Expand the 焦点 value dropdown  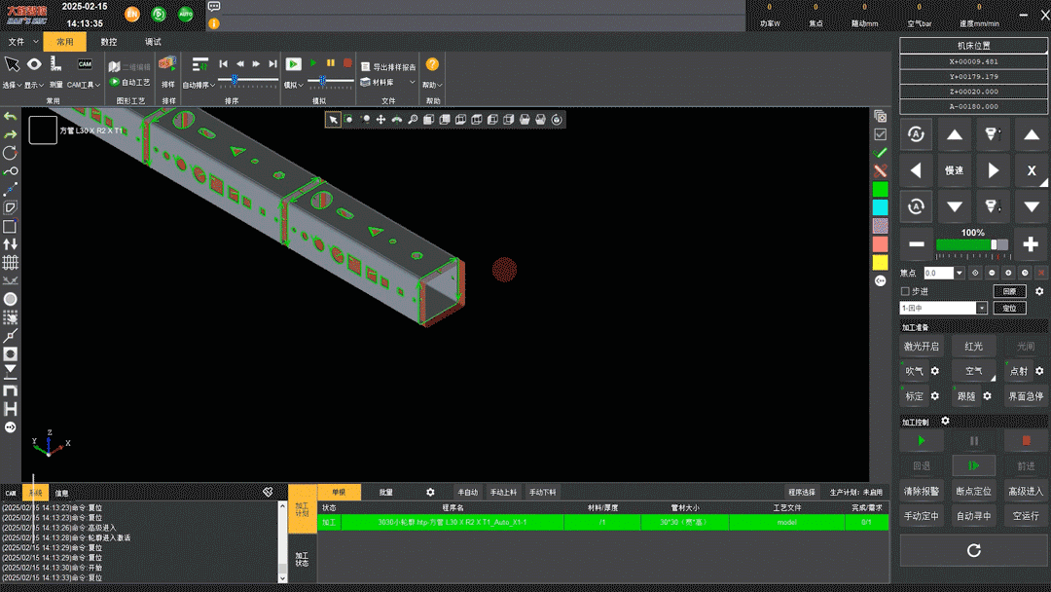(x=960, y=274)
